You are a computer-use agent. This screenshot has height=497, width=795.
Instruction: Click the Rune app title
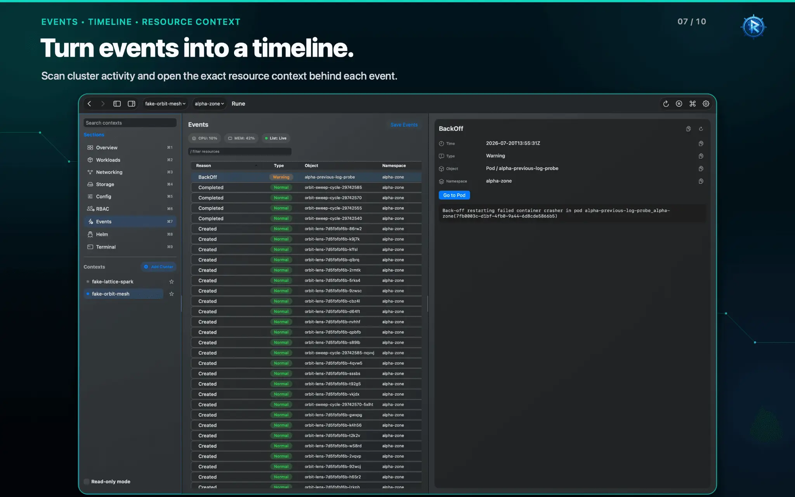click(x=238, y=104)
